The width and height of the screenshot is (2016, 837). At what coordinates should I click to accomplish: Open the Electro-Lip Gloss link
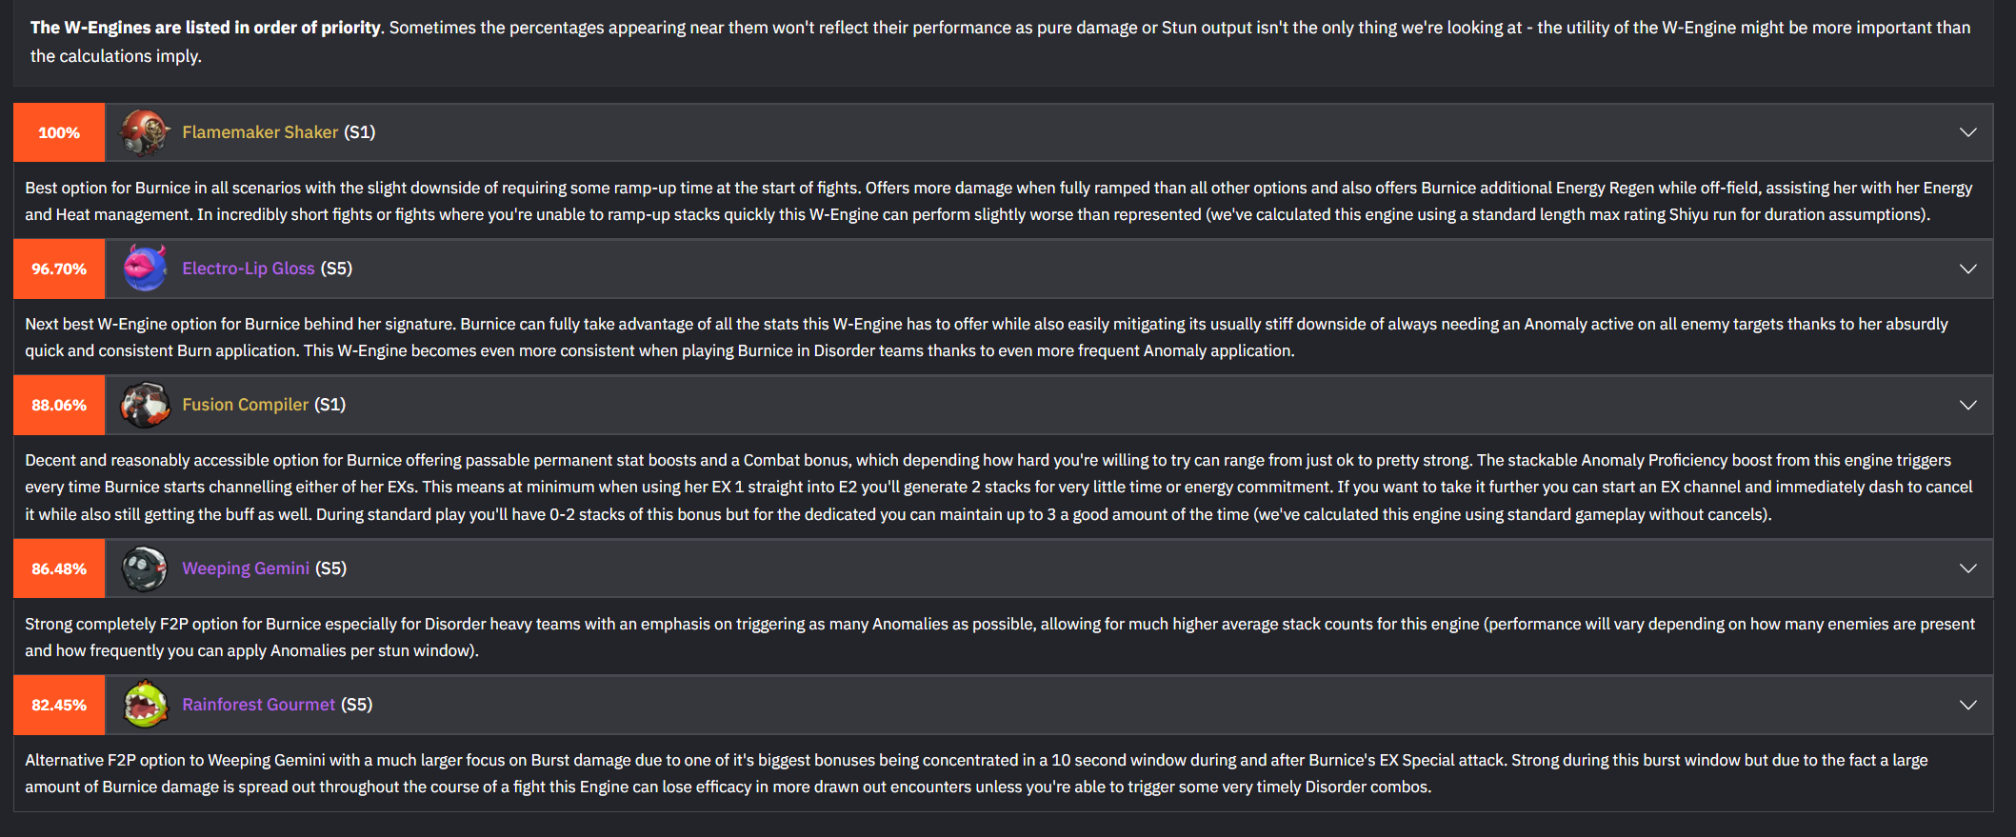[249, 269]
